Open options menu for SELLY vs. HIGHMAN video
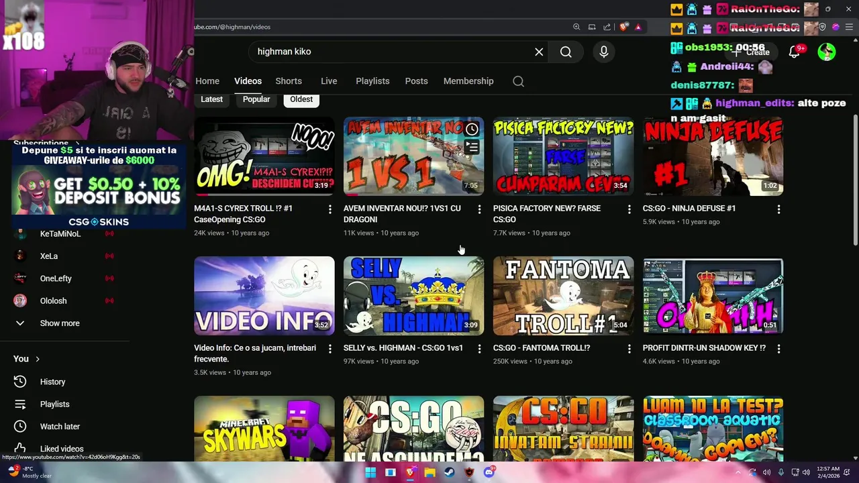The width and height of the screenshot is (859, 483). point(479,349)
